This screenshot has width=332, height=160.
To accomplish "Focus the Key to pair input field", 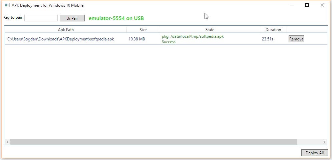I will click(x=41, y=18).
